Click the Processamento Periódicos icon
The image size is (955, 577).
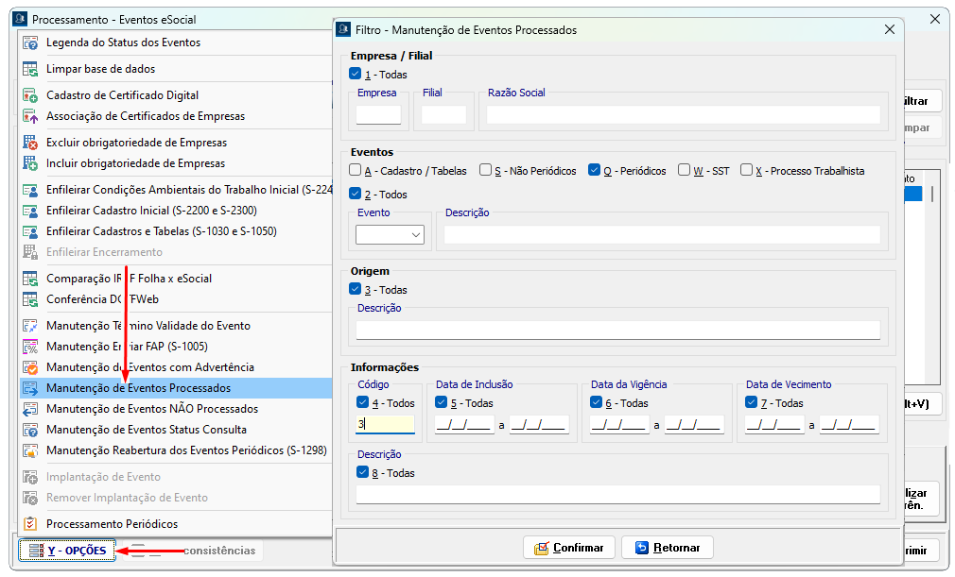pyautogui.click(x=30, y=524)
